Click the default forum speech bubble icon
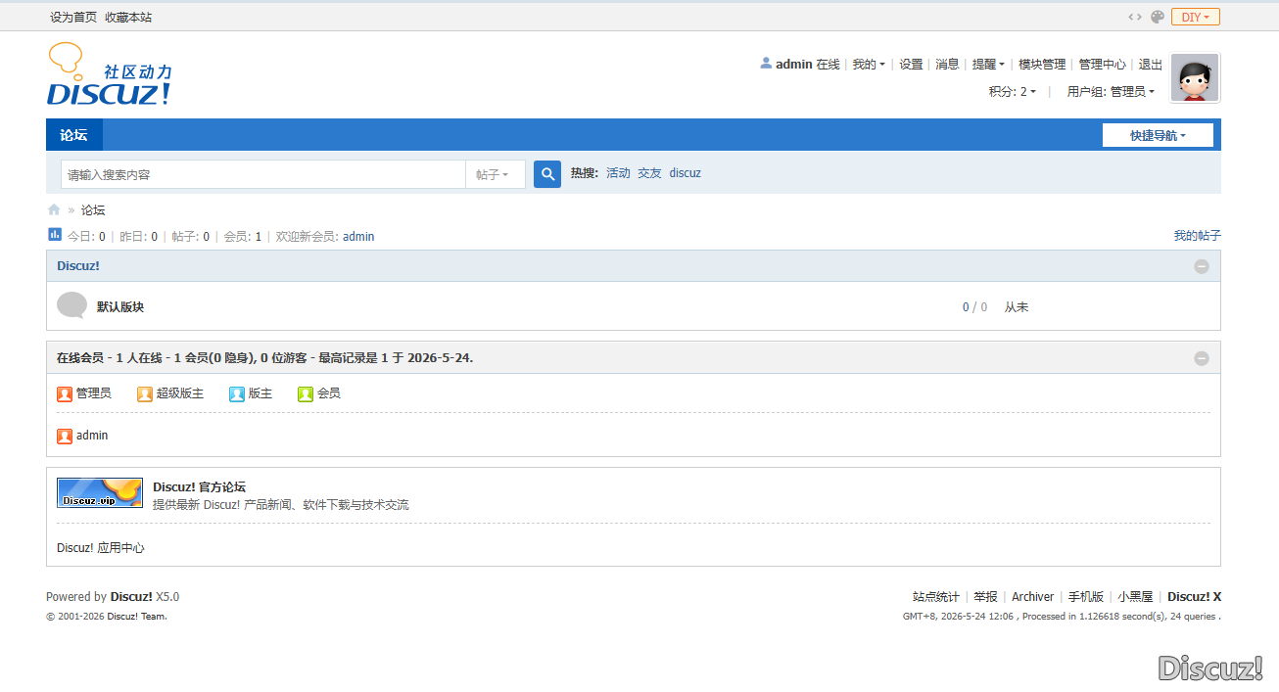Screen dimensions: 1279x692 coord(72,305)
